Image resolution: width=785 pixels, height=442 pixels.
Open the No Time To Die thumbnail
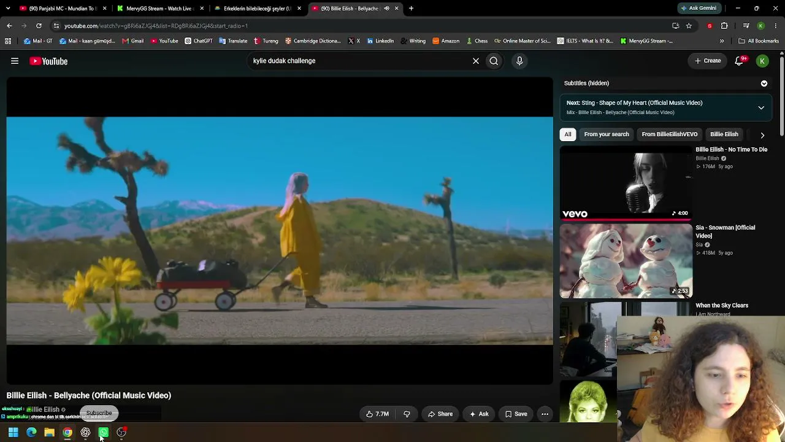[626, 182]
